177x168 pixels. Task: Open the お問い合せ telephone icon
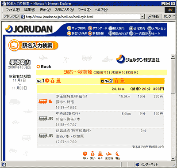click(150, 28)
